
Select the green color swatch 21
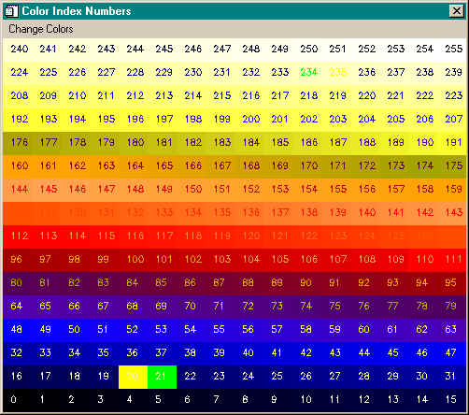(x=162, y=377)
